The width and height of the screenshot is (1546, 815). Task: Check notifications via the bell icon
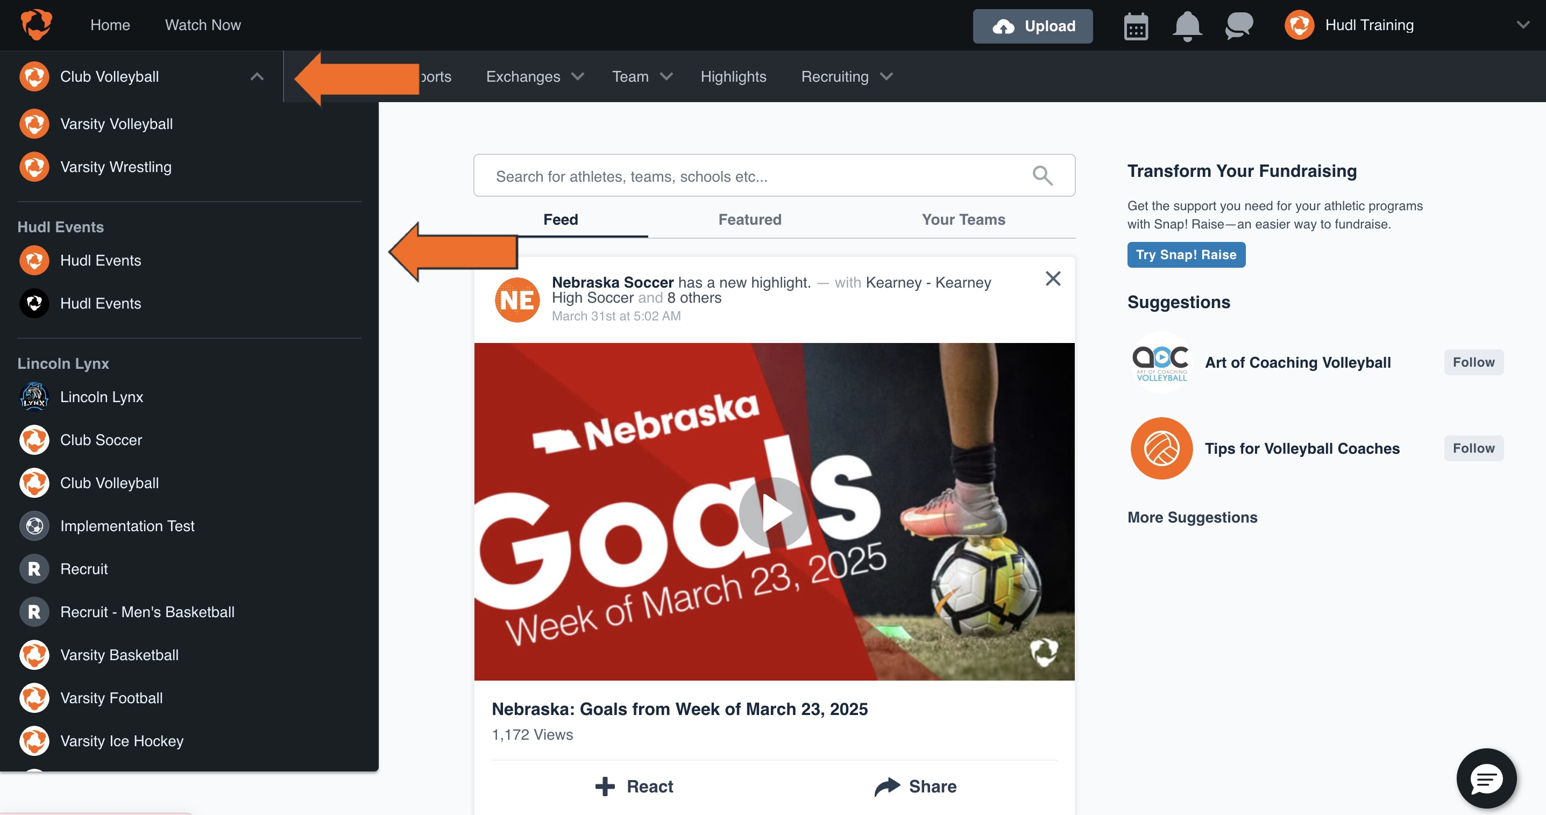1187,25
